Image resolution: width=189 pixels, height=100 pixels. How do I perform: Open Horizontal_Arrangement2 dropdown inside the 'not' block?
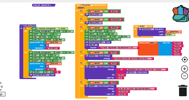coord(48,29)
